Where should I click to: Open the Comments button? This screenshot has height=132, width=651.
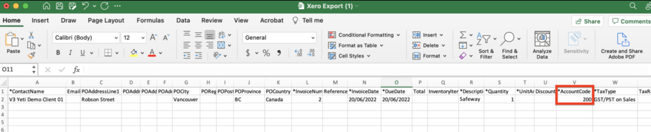click(631, 21)
